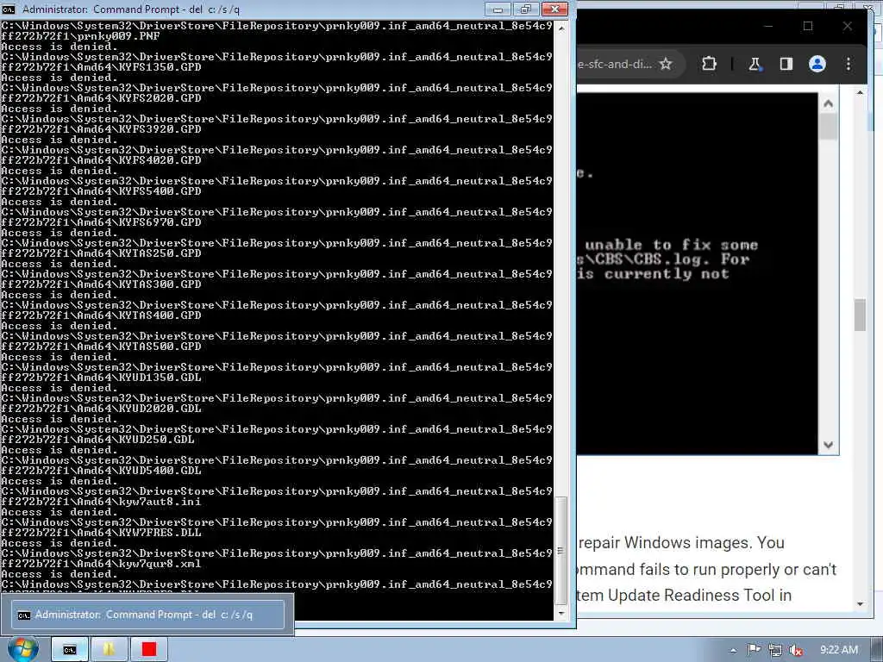Select the Command Prompt taskbar thumbnail preview
Viewport: 883px width, 662px height.
(147, 615)
